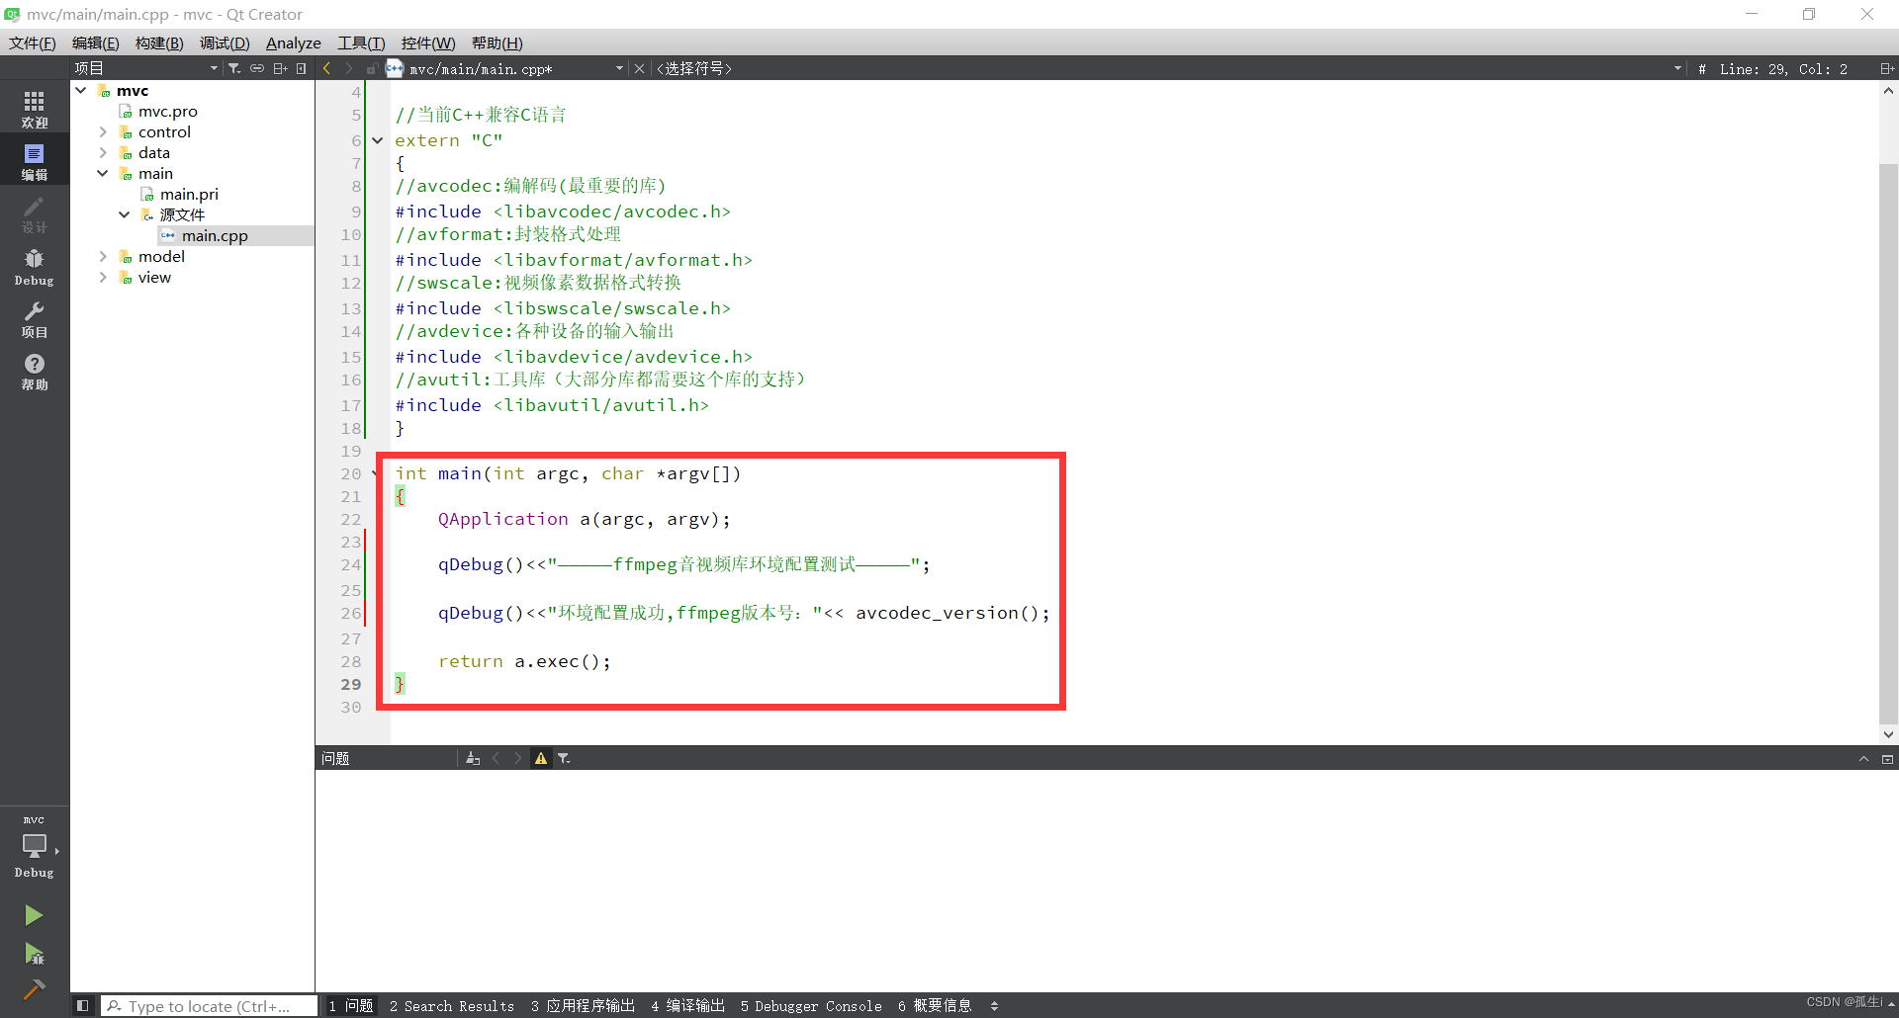This screenshot has width=1899, height=1018.
Task: Go to next issue item
Action: click(x=517, y=758)
